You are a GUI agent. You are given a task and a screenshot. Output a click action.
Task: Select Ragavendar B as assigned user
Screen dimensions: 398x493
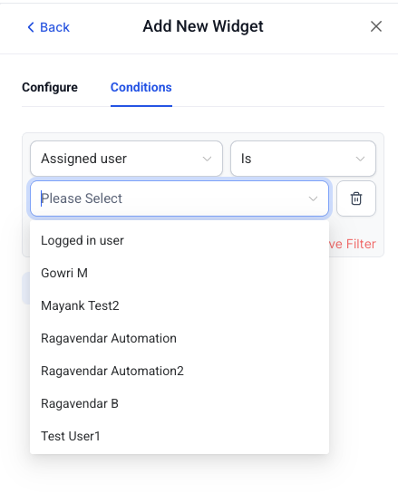pyautogui.click(x=180, y=403)
